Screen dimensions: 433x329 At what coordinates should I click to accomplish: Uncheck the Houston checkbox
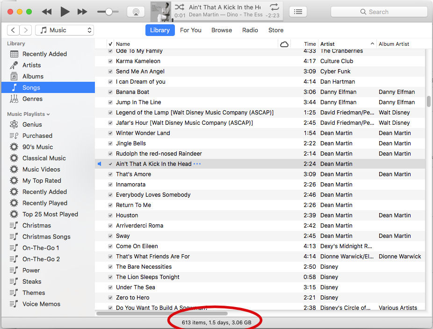pos(110,215)
